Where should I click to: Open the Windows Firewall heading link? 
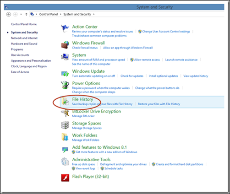pos(88,43)
